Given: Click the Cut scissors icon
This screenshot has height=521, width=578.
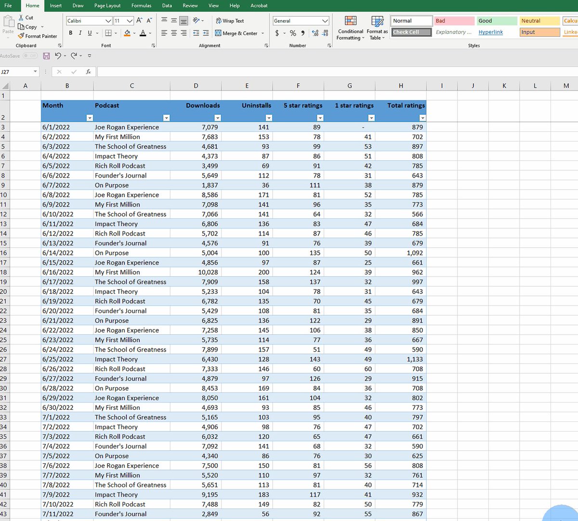Looking at the screenshot, I should (x=21, y=18).
